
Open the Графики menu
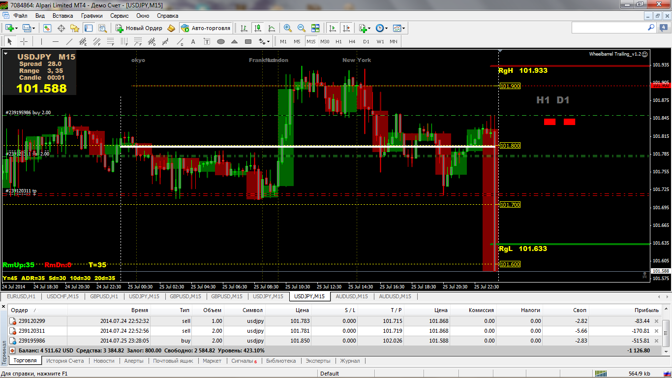pyautogui.click(x=92, y=15)
